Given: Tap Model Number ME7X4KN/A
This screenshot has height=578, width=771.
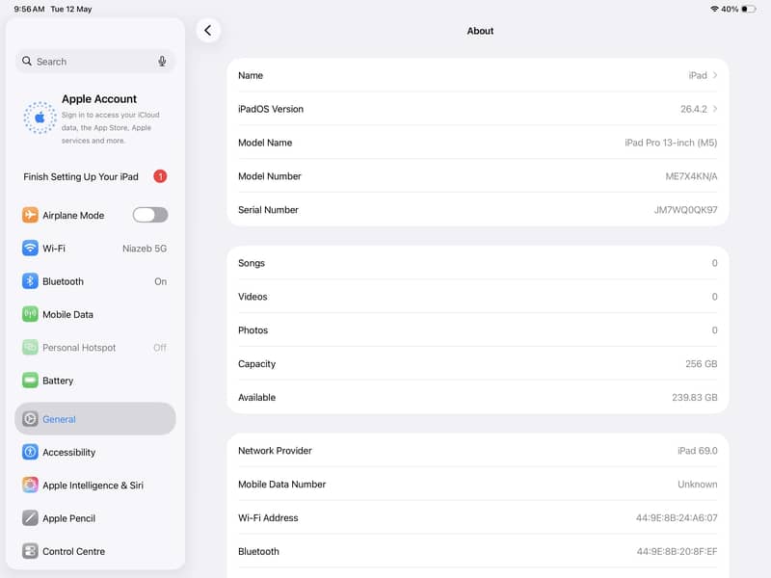Looking at the screenshot, I should [x=691, y=176].
